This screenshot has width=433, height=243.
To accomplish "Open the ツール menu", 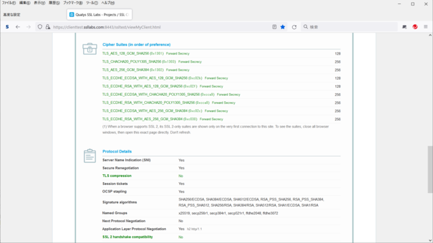I will point(92,3).
